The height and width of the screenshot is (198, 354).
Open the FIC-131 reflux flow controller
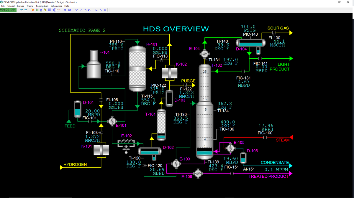coord(244,77)
